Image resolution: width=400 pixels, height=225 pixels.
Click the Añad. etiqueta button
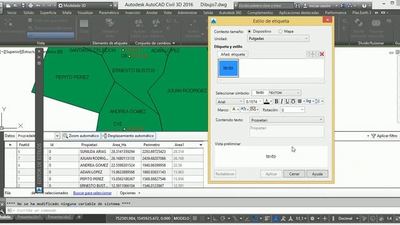(232, 54)
